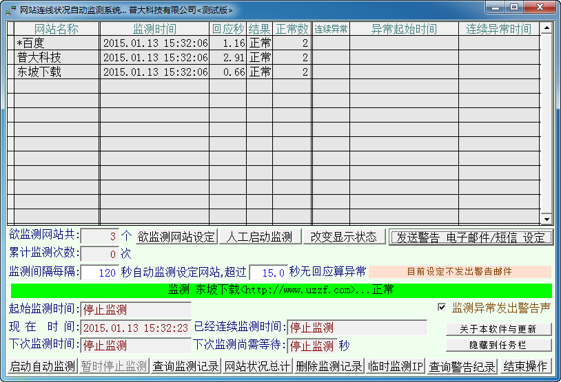
Task: Click response time 0.66 cell
Action: point(228,72)
